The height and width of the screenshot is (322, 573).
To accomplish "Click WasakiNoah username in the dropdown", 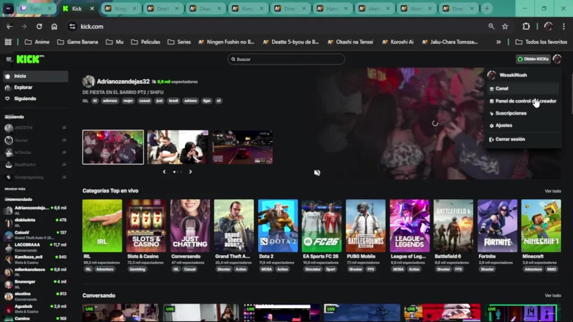I will tap(513, 75).
